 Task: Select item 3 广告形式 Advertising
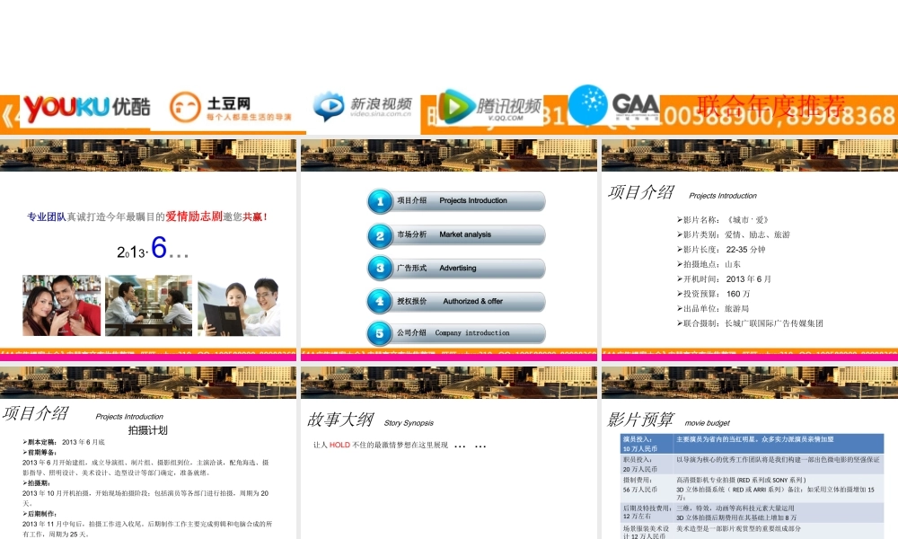coord(456,268)
